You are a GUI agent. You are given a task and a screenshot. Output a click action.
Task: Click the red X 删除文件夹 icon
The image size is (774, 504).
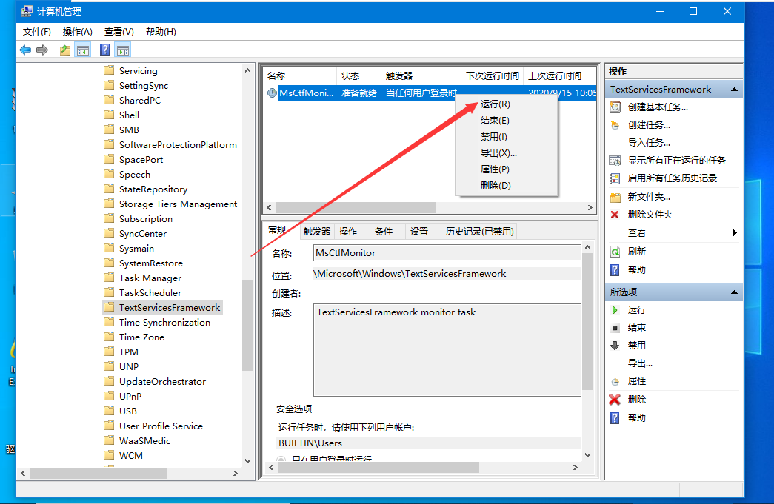[615, 215]
